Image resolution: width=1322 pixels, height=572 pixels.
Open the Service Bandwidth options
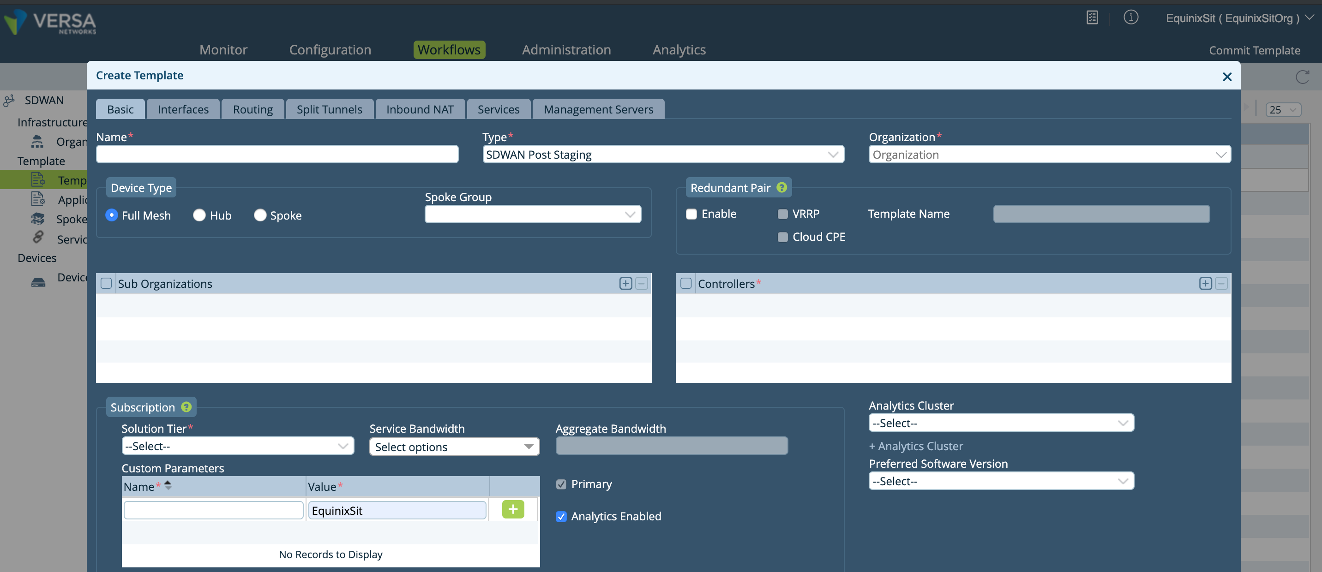point(454,447)
